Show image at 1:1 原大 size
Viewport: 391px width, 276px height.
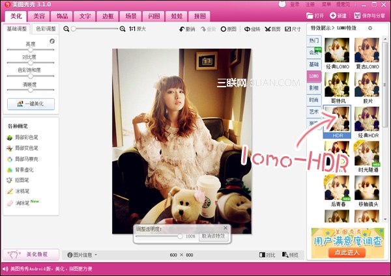pyautogui.click(x=138, y=29)
